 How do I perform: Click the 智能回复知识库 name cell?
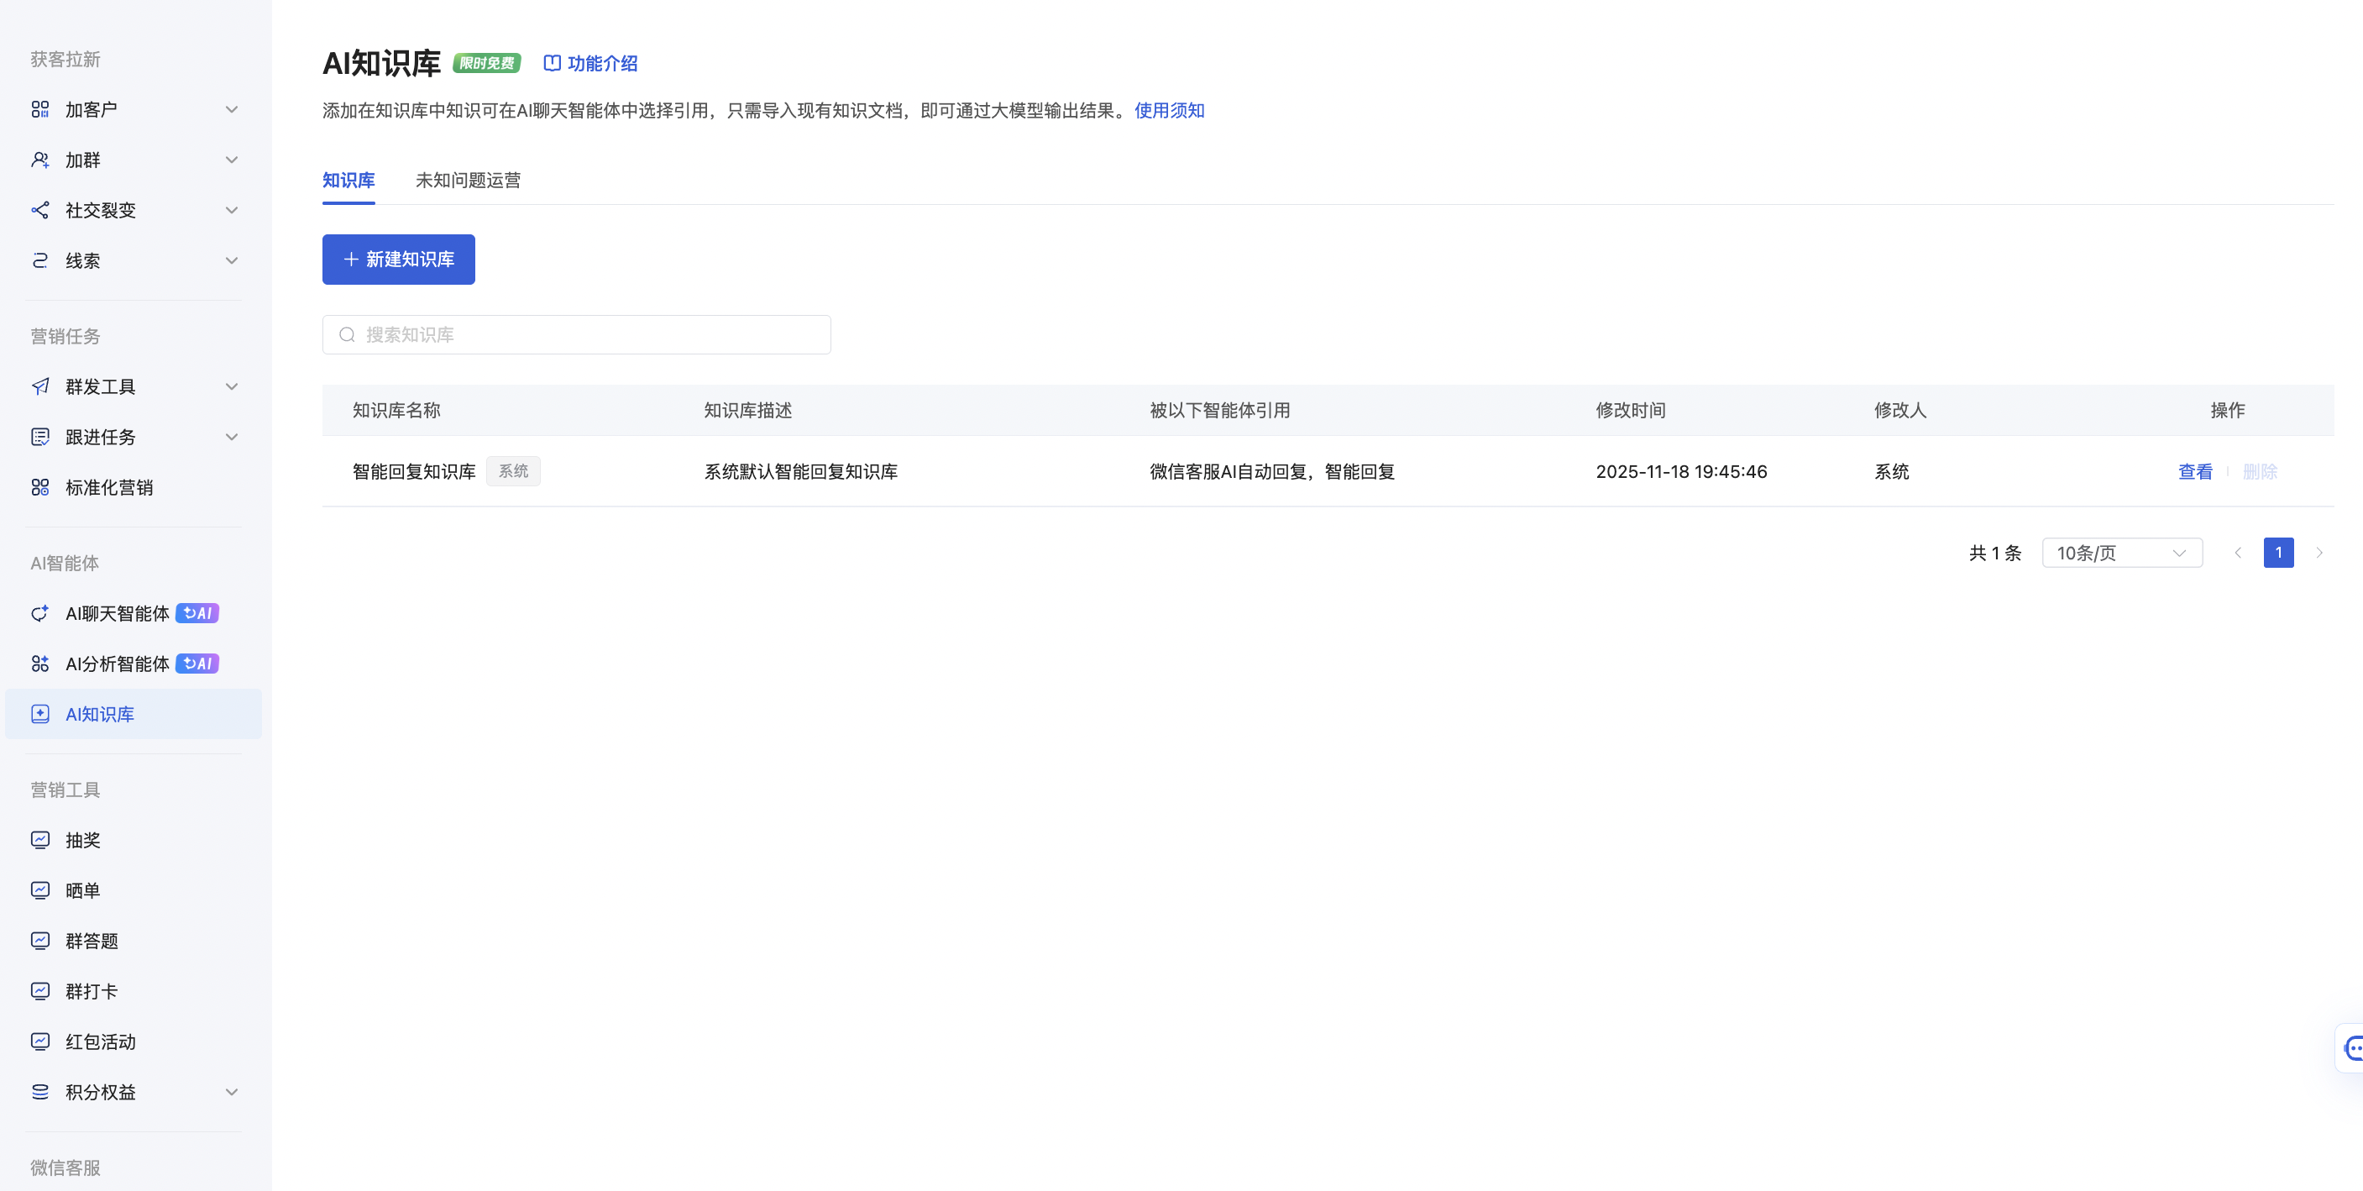(414, 472)
